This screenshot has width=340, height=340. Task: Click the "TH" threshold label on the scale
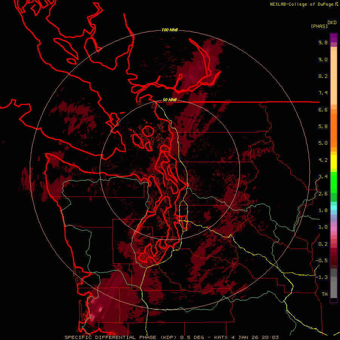coord(325,294)
